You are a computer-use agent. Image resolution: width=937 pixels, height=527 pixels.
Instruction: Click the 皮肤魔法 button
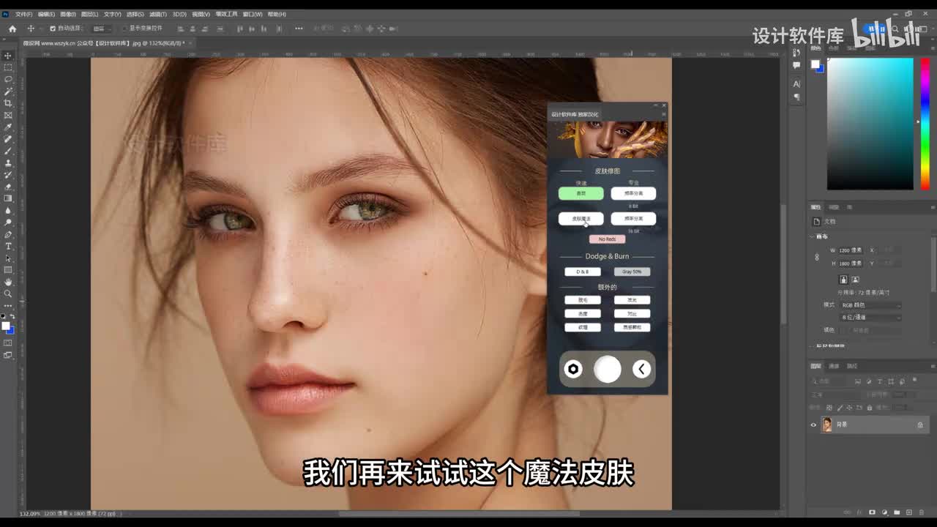tap(581, 219)
